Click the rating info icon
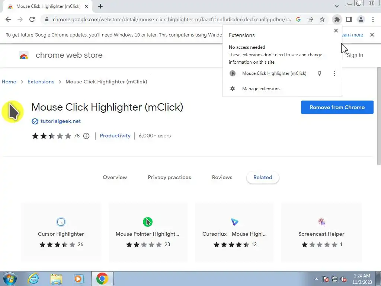The width and height of the screenshot is (381, 286). pyautogui.click(x=86, y=136)
